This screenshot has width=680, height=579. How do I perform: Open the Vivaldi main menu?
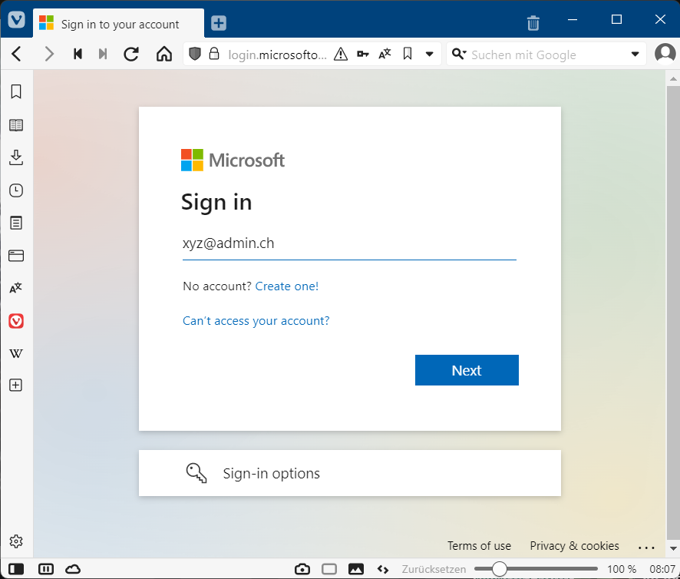[x=16, y=20]
